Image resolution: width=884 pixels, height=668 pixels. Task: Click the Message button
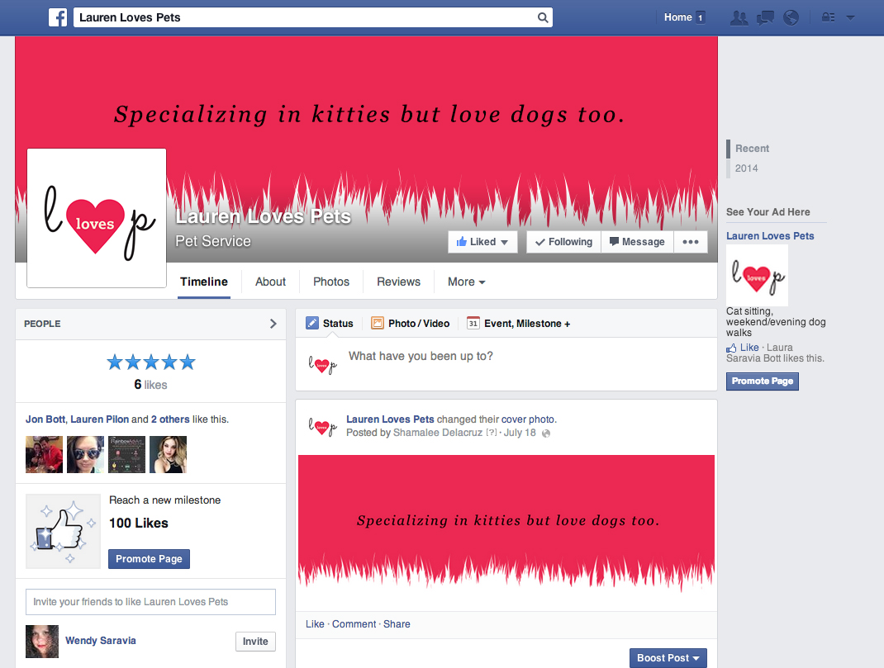[x=637, y=242]
